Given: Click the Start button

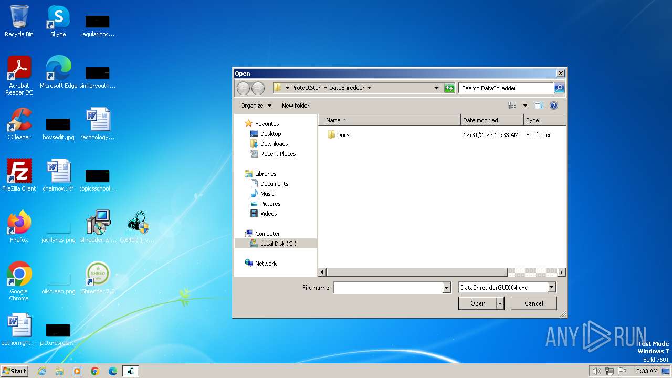Looking at the screenshot, I should coord(15,371).
